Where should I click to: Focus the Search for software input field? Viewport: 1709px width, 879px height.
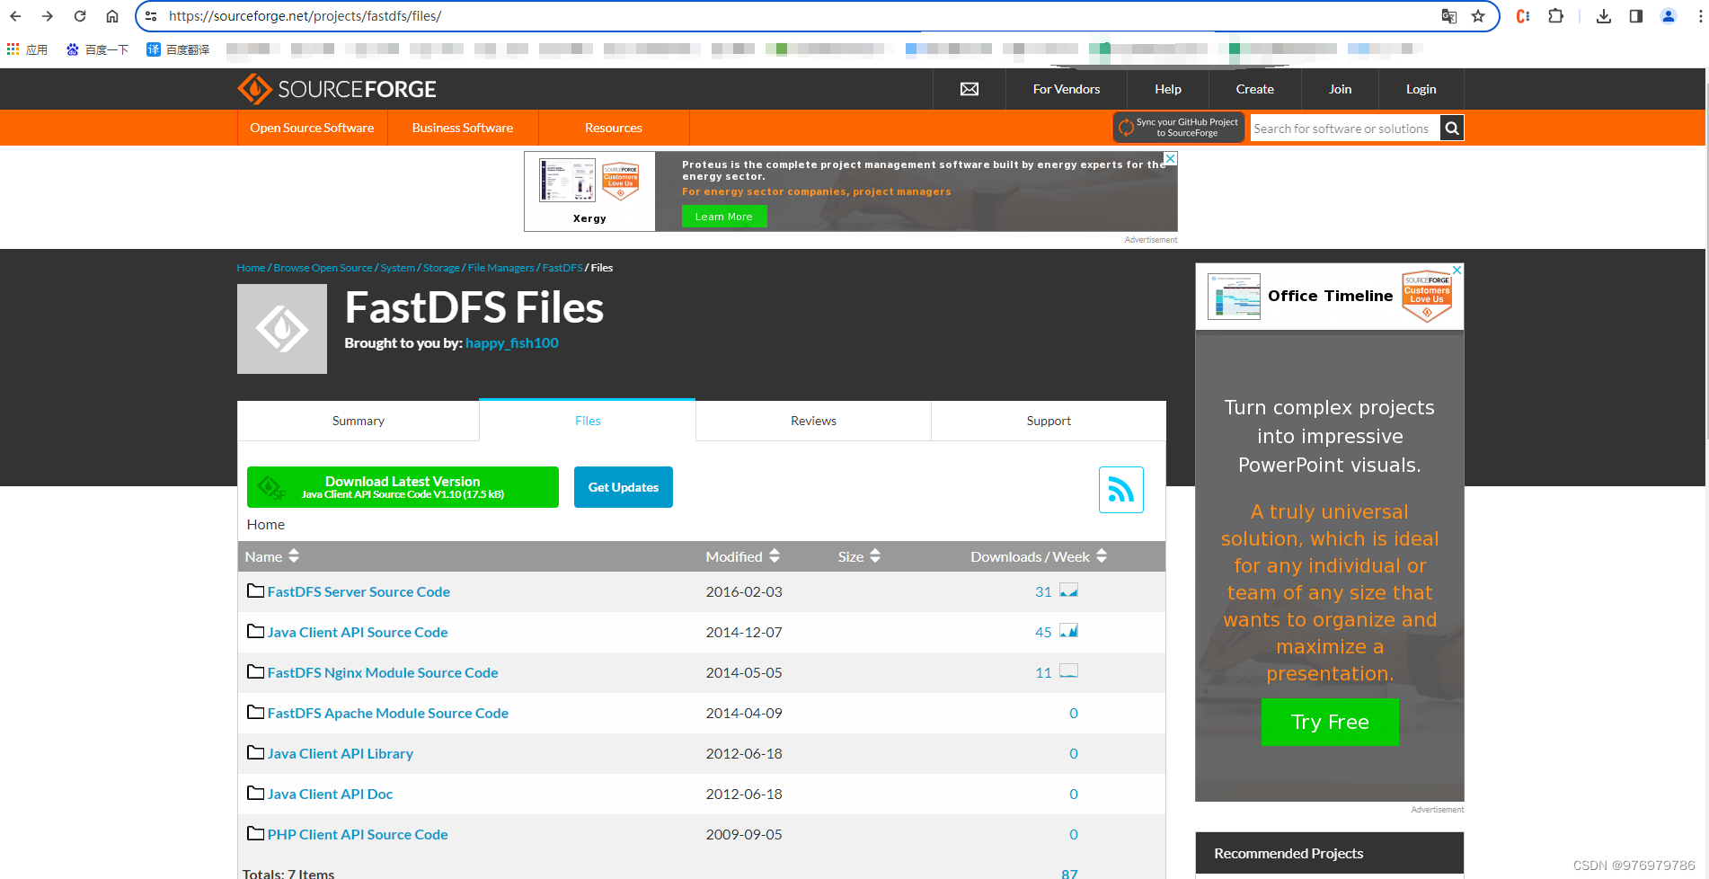click(x=1345, y=129)
